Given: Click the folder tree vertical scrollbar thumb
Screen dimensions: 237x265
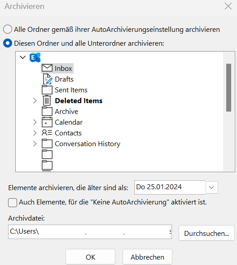Looking at the screenshot, I should pyautogui.click(x=229, y=87).
